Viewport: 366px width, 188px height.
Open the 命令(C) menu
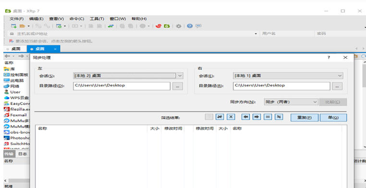point(77,19)
